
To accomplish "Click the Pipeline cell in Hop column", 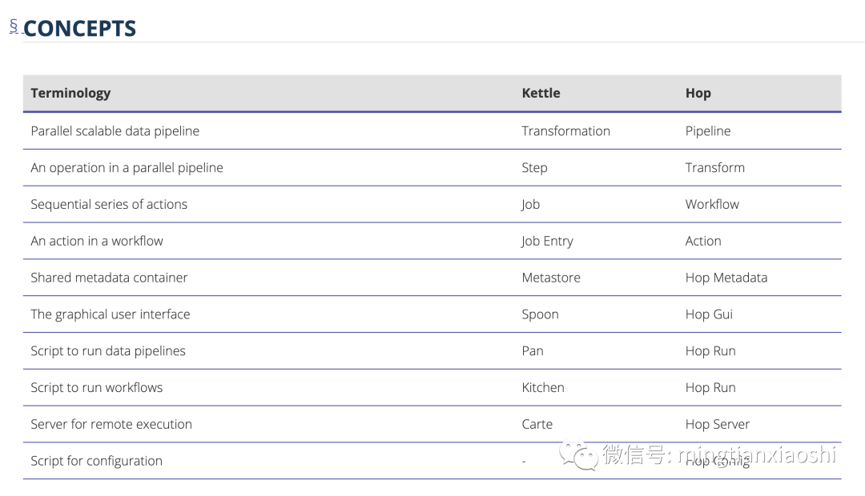I will 707,131.
